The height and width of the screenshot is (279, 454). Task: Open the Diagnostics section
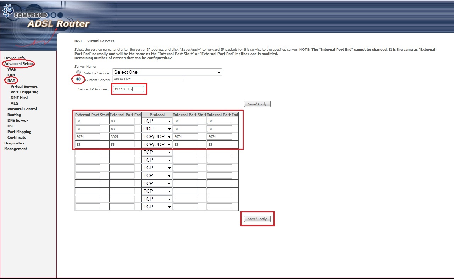tap(14, 143)
